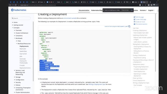Click Stop sharing in screen-share bar
Image resolution: width=167 pixels, height=94 pixels.
coord(125,10)
